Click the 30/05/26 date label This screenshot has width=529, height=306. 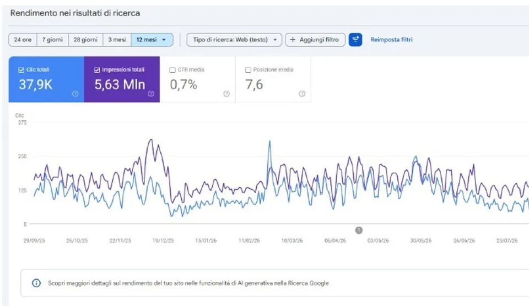click(x=420, y=241)
